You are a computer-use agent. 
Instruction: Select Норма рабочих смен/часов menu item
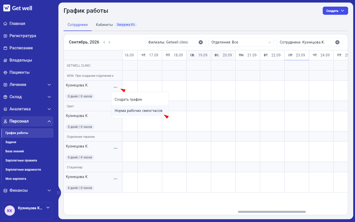click(x=140, y=111)
